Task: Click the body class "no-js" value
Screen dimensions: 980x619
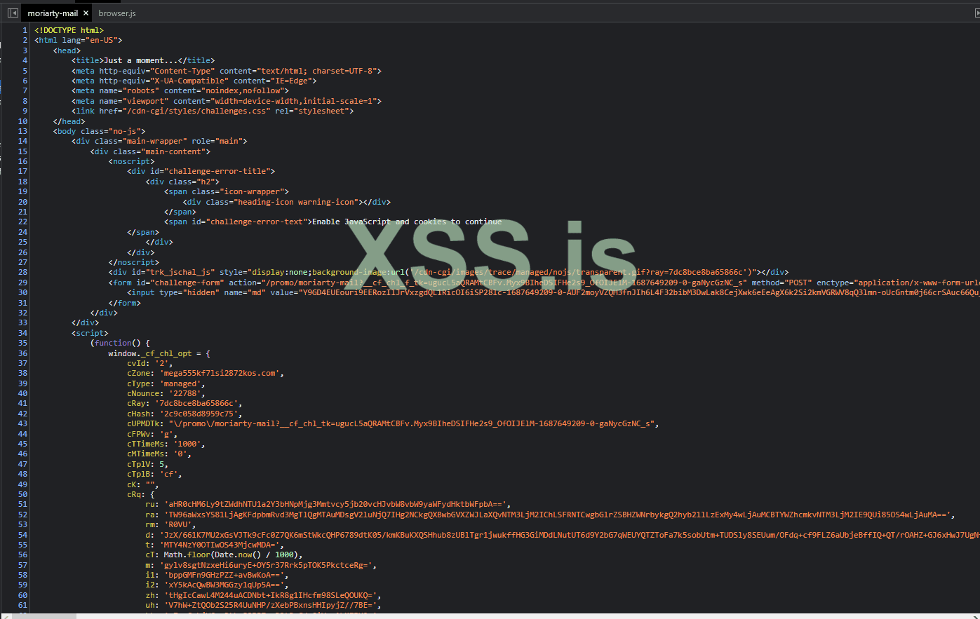Action: coord(125,131)
